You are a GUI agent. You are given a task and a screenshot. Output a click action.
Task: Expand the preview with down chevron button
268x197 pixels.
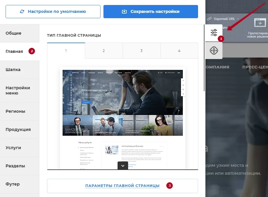pyautogui.click(x=123, y=166)
